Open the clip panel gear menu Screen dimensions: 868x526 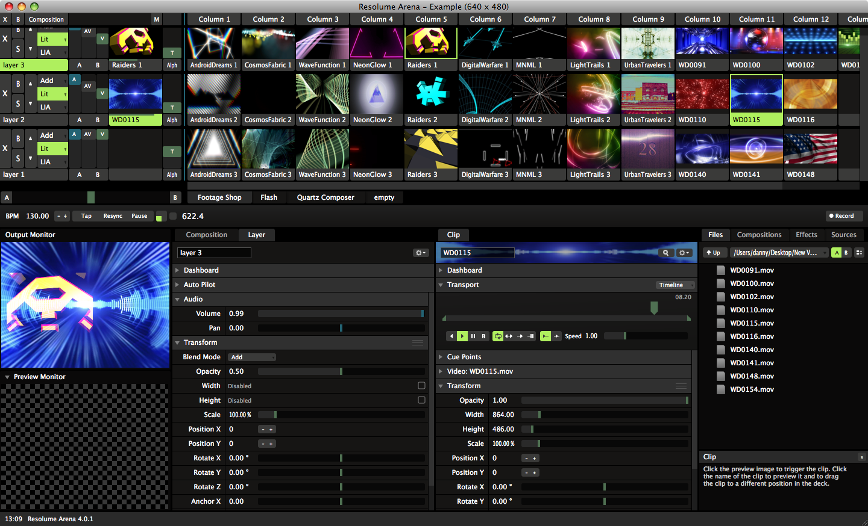coord(684,253)
